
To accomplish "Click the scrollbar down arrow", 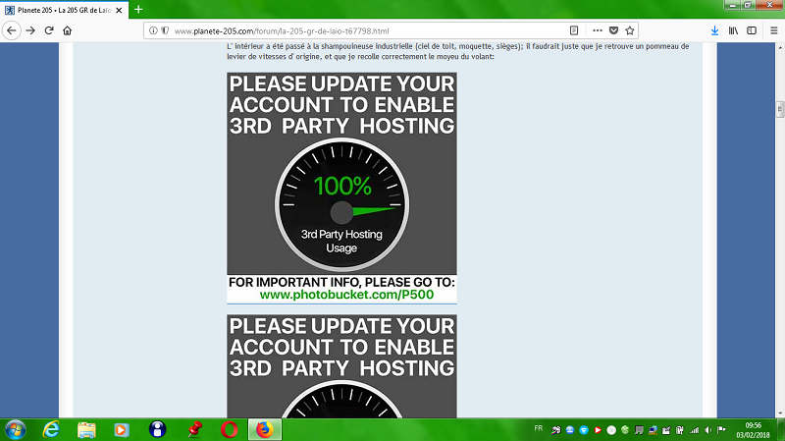I will click(780, 413).
